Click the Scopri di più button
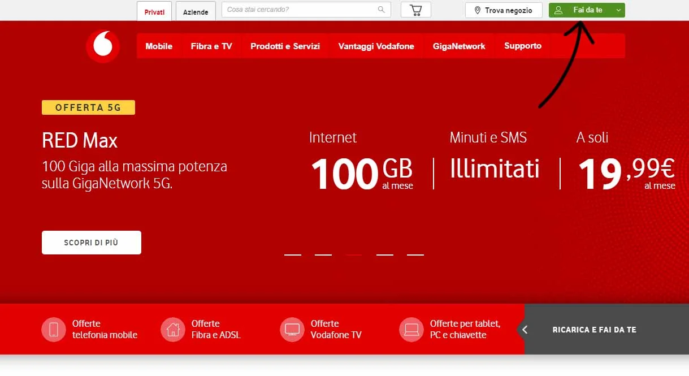Viewport: 689px width, 376px height. point(92,243)
